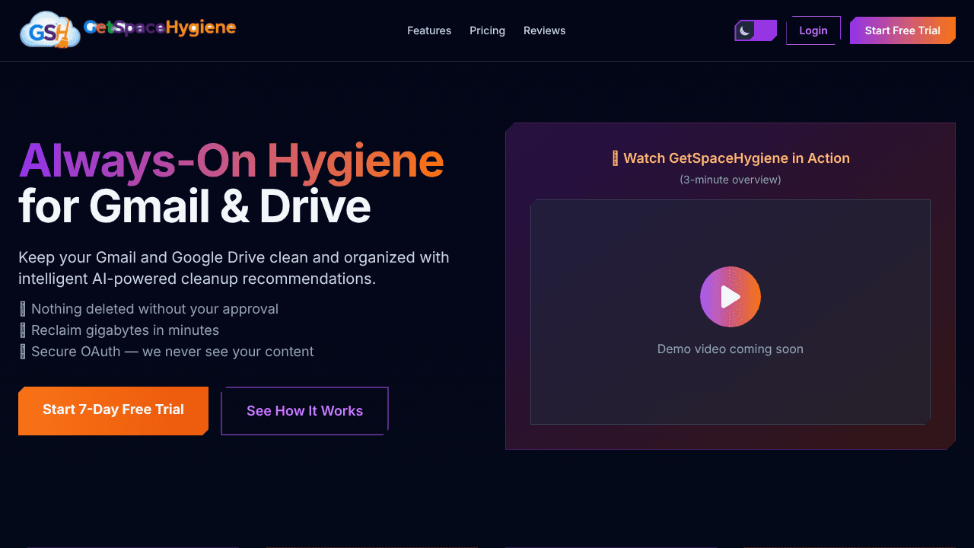974x548 pixels.
Task: Click 'Nothing deleted without your approval' line
Action: [x=148, y=309]
